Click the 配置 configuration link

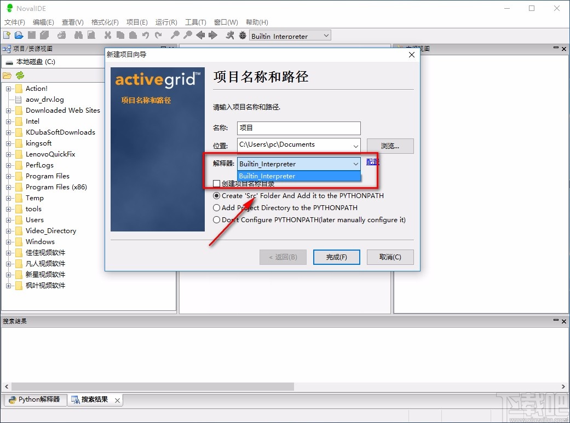coord(373,162)
